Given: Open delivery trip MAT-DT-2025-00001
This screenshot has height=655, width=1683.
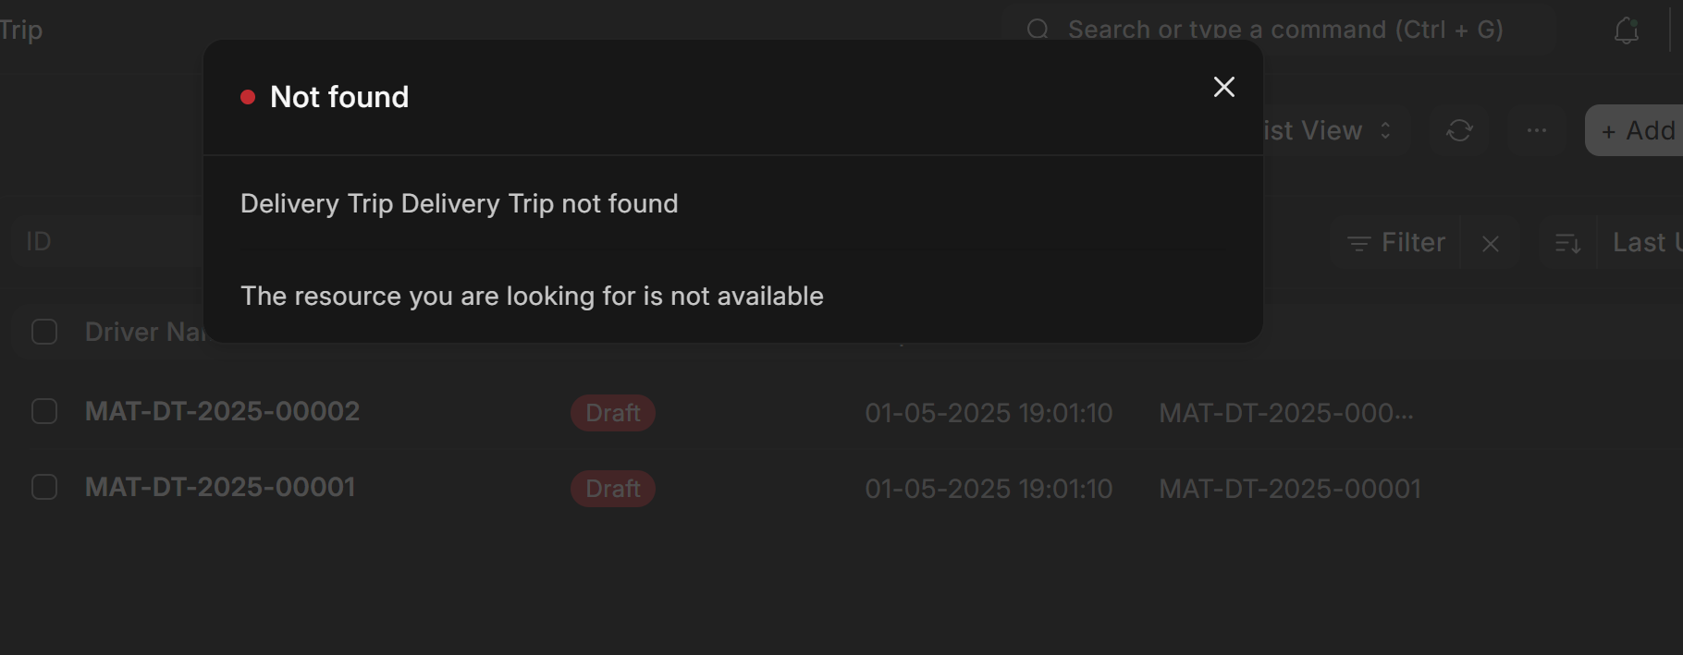Looking at the screenshot, I should tap(220, 487).
